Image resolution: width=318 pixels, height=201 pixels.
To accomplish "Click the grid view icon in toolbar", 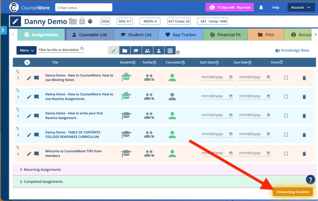I will 170,50.
